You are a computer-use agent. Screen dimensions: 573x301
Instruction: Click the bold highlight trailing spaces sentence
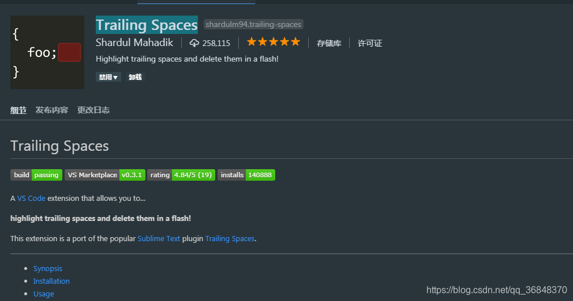coord(100,218)
